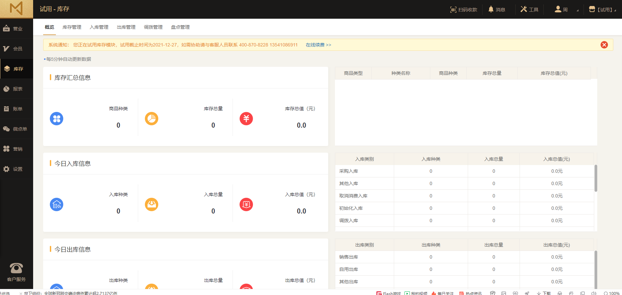
Task: Click the 入库总量 column header
Action: point(494,159)
